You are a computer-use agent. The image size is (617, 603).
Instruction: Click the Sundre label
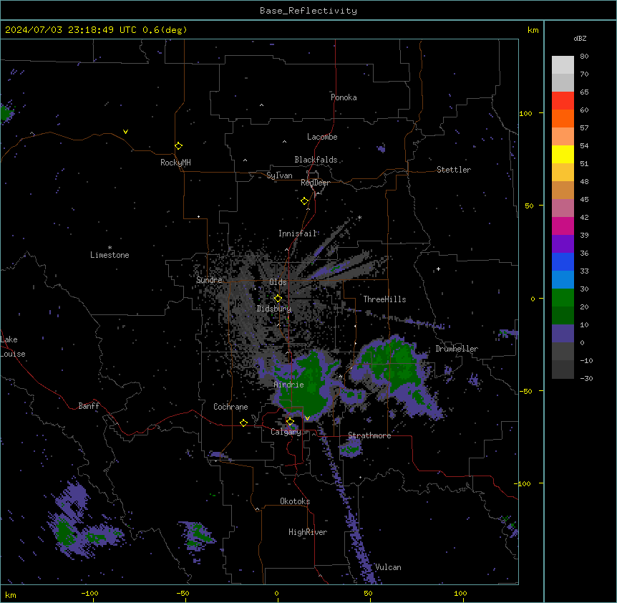click(x=209, y=280)
